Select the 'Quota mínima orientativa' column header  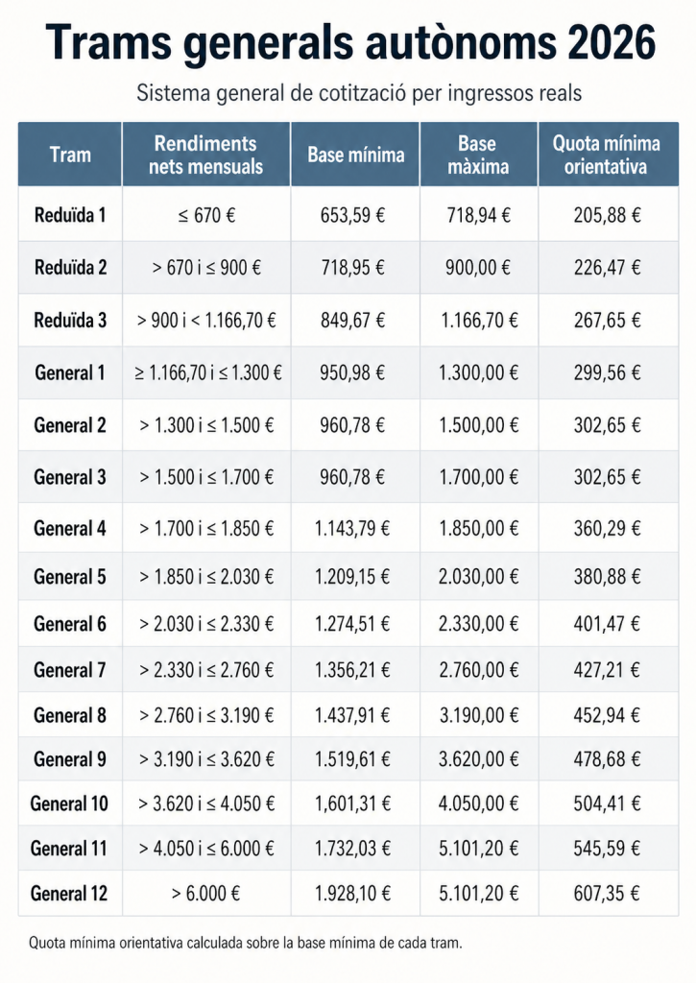pos(606,155)
